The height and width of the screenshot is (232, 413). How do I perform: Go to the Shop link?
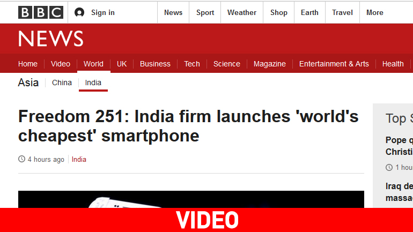(x=279, y=12)
